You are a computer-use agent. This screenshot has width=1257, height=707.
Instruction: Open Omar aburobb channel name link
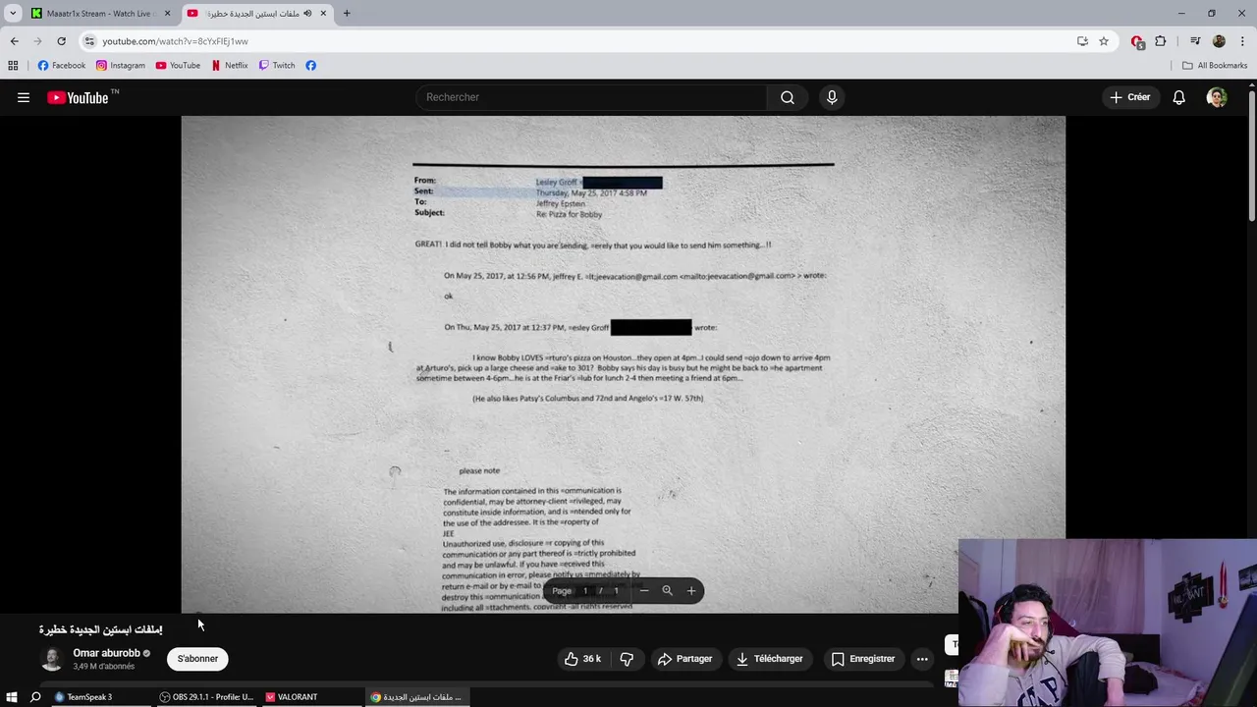106,653
